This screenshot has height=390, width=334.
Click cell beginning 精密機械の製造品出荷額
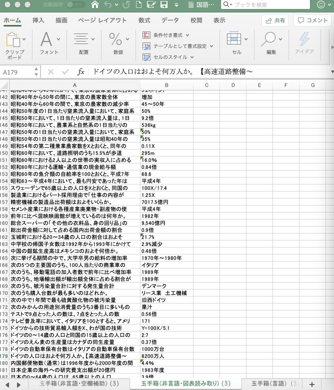pos(74,202)
